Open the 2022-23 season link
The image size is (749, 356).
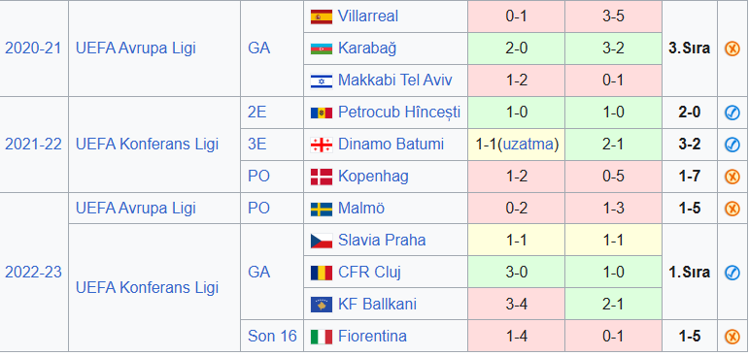click(33, 273)
